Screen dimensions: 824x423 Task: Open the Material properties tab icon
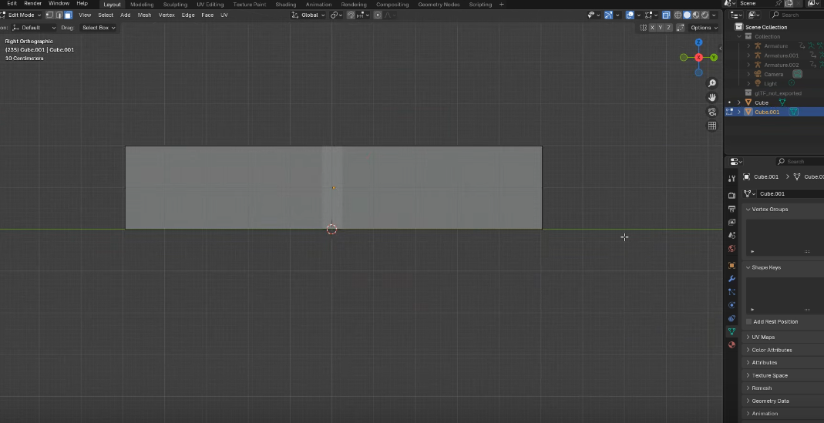[x=732, y=344]
